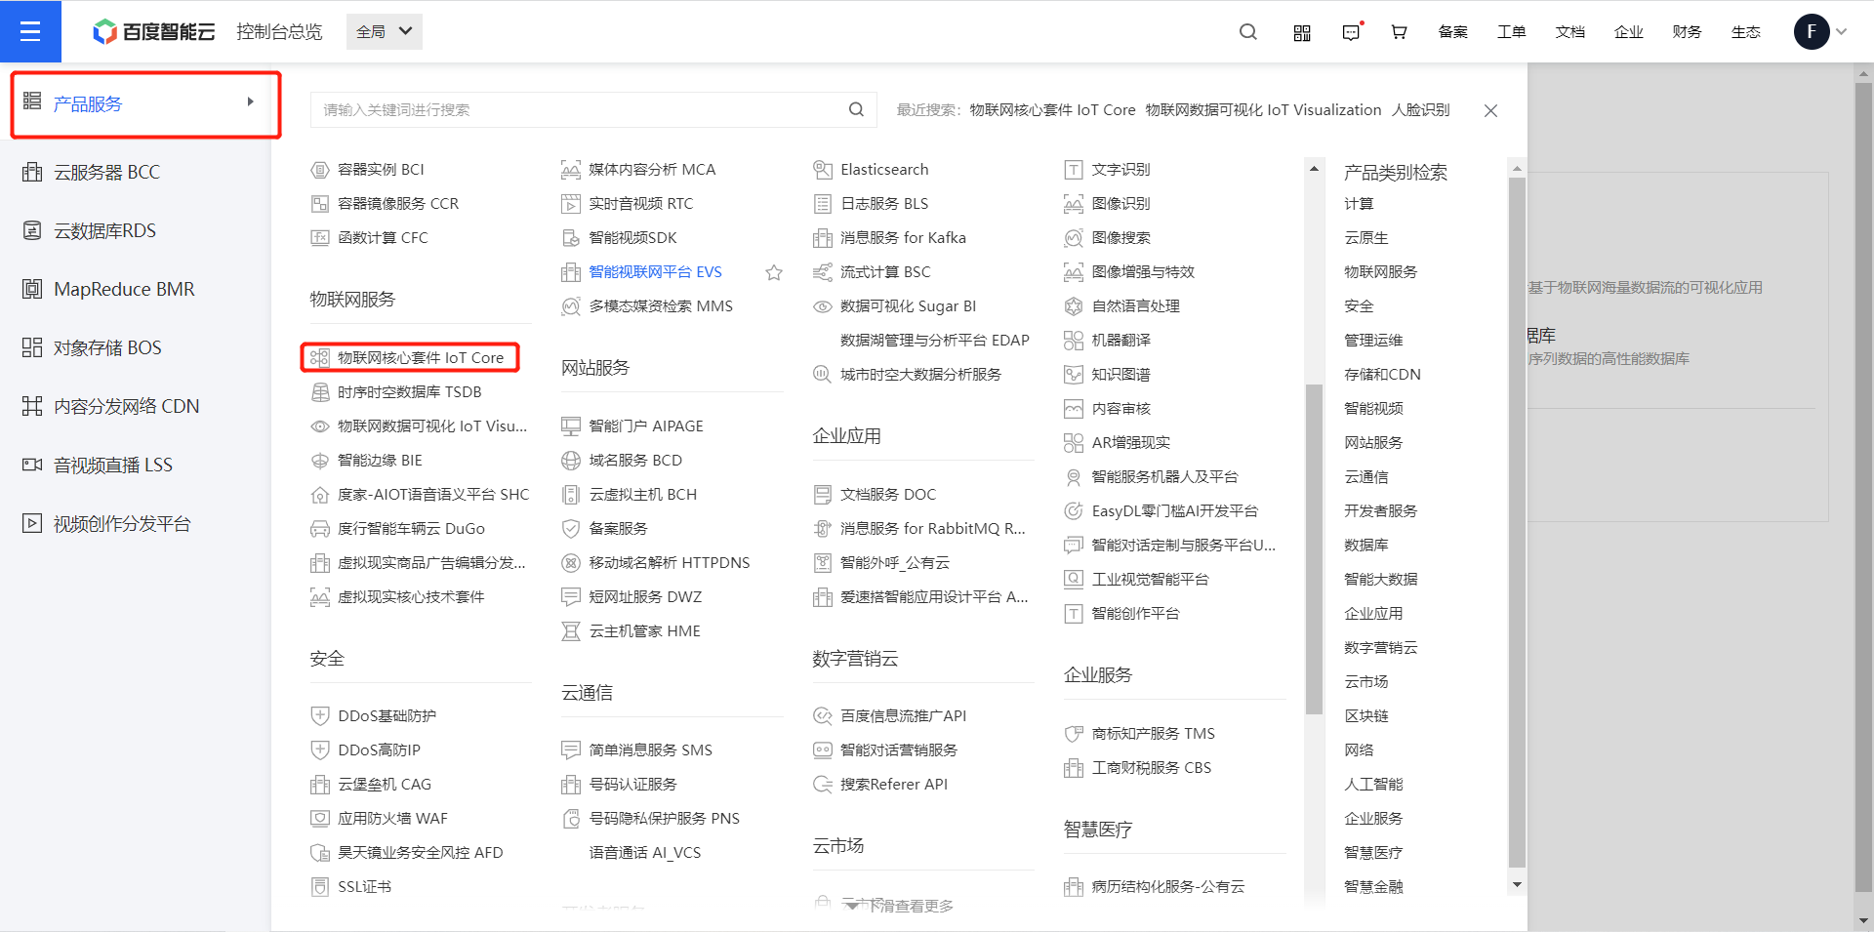Open 对象存储 BOS from the sidebar
This screenshot has width=1874, height=932.
pyautogui.click(x=107, y=346)
